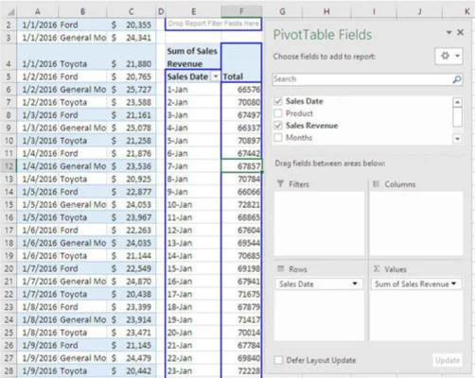Open the PivotTable Fields tools gear menu
475x378 pixels.
[x=449, y=56]
